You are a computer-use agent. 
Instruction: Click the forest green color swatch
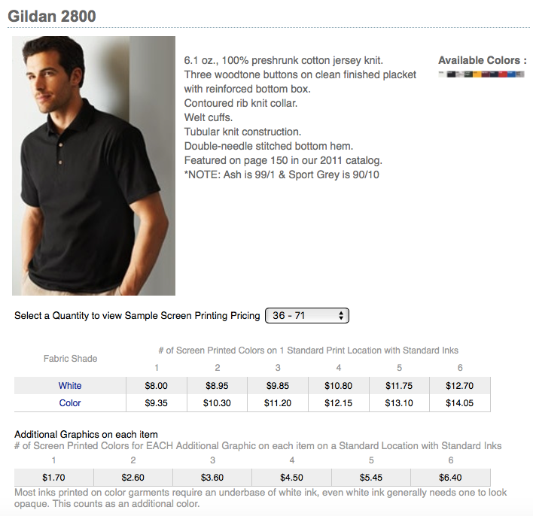click(468, 74)
